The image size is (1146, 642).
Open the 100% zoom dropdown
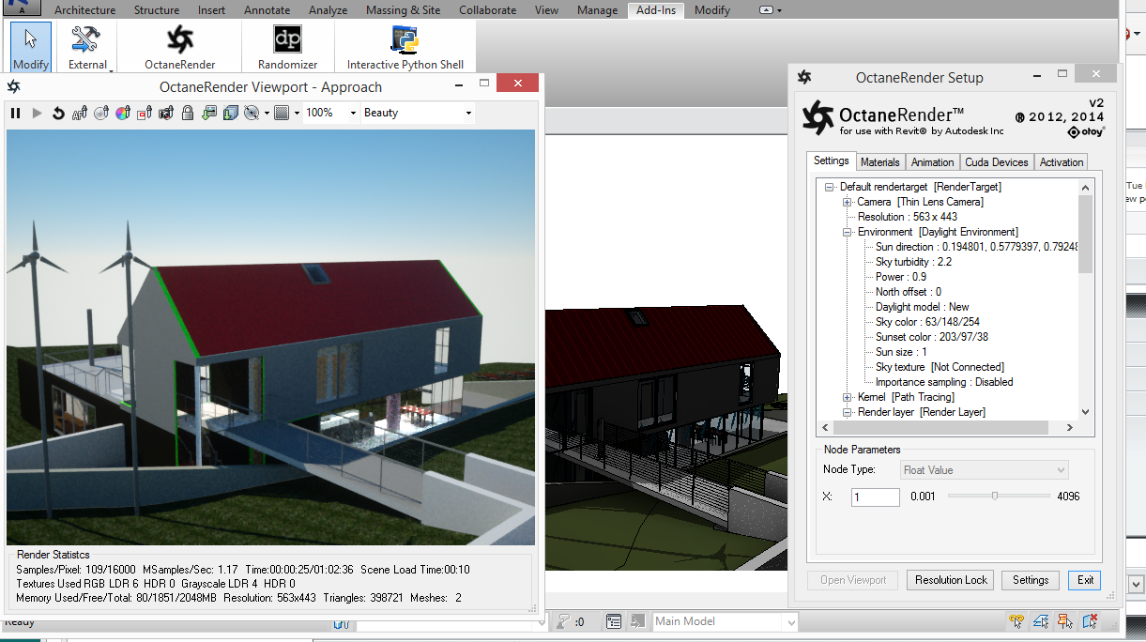coord(353,114)
